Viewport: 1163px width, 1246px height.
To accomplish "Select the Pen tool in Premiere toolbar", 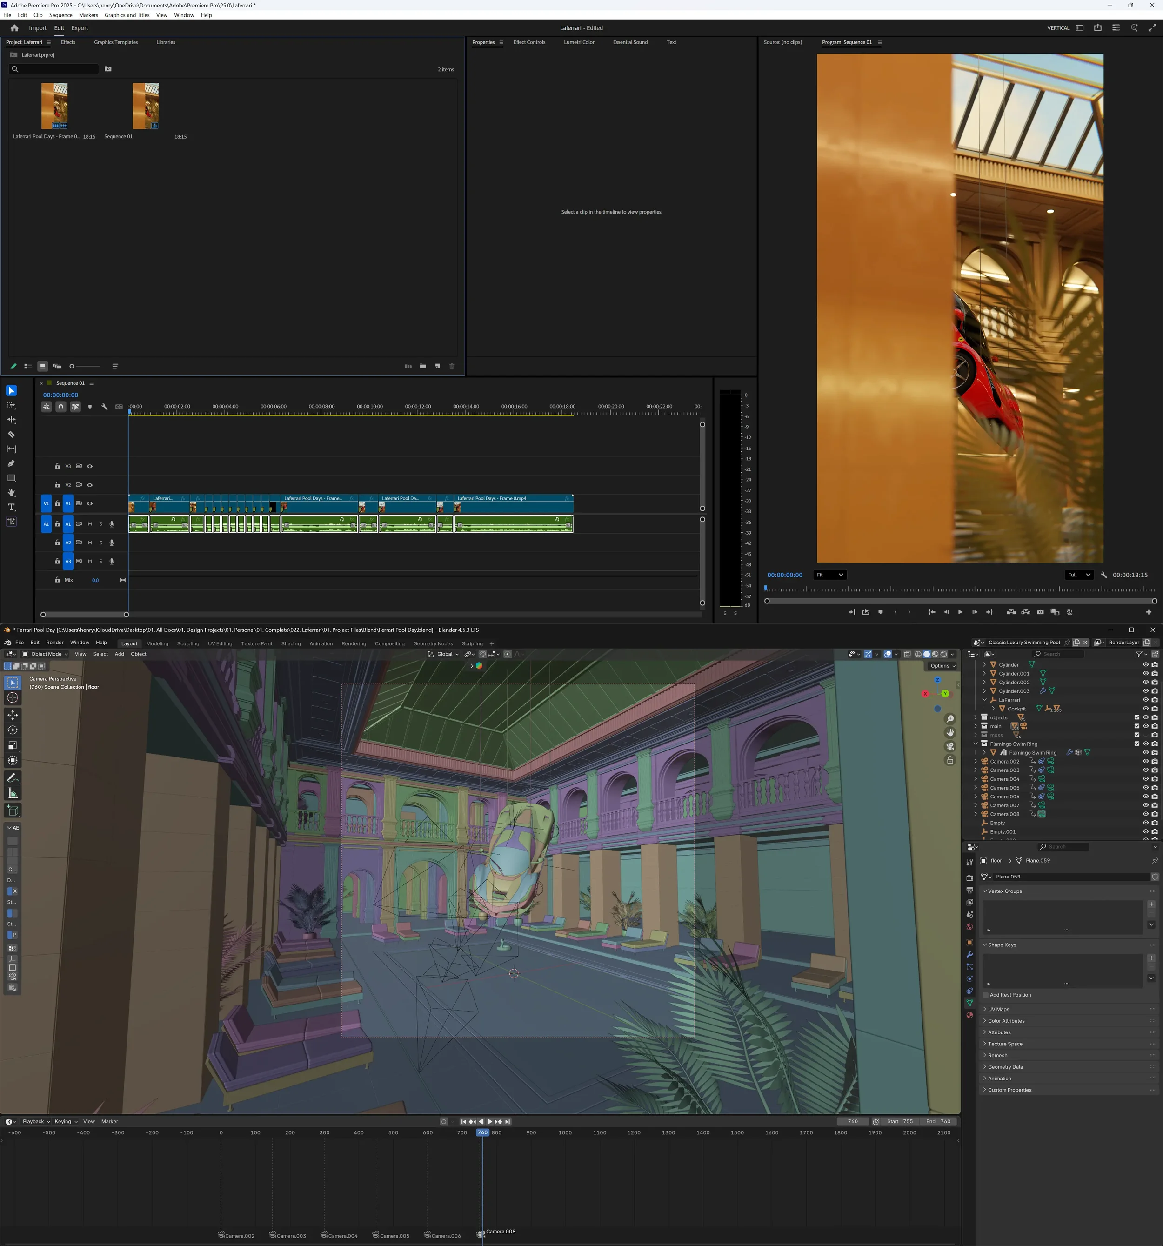I will click(x=11, y=463).
